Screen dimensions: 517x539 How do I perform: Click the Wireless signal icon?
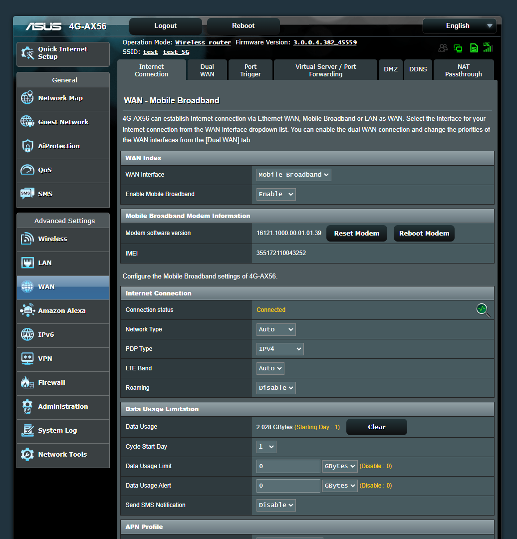pyautogui.click(x=27, y=239)
